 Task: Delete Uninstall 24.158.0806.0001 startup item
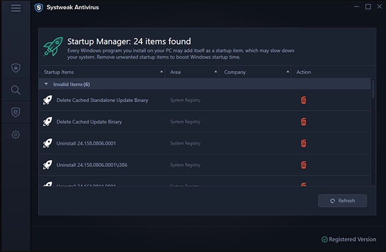[303, 143]
